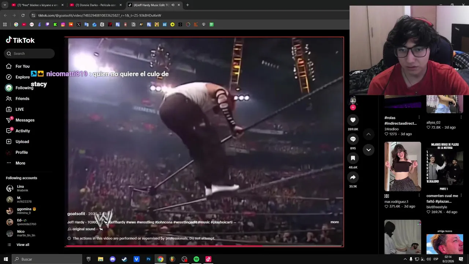469x264 pixels.
Task: Reload the page in Chrome
Action: pyautogui.click(x=23, y=15)
